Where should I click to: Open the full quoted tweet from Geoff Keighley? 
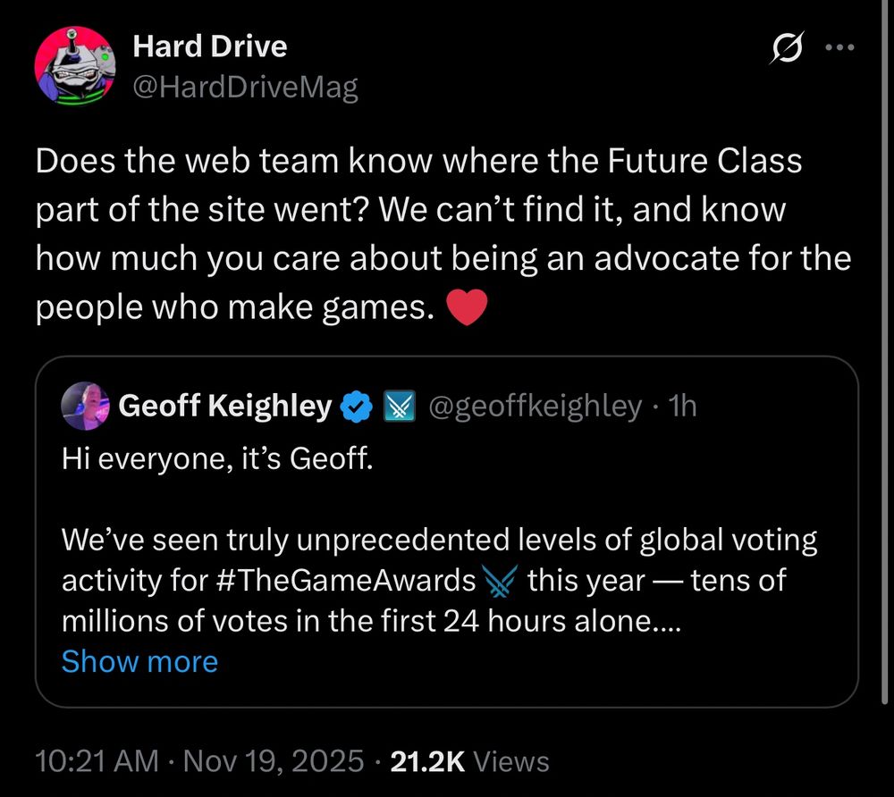(447, 500)
